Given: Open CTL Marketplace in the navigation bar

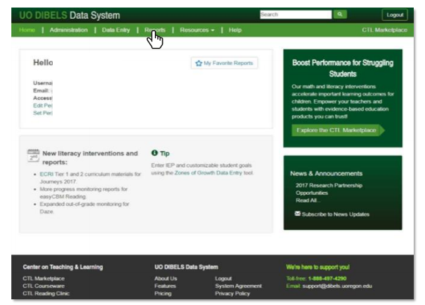Looking at the screenshot, I should pos(384,30).
